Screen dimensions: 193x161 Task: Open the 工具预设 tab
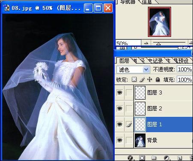(181, 61)
